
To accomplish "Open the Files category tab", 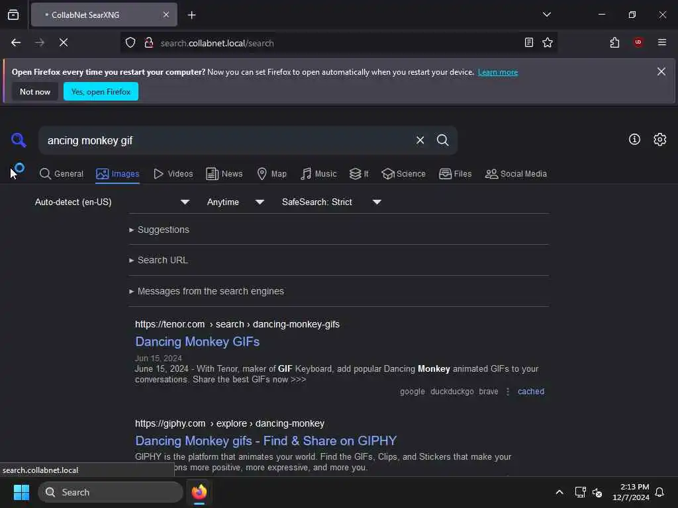I will pyautogui.click(x=455, y=174).
